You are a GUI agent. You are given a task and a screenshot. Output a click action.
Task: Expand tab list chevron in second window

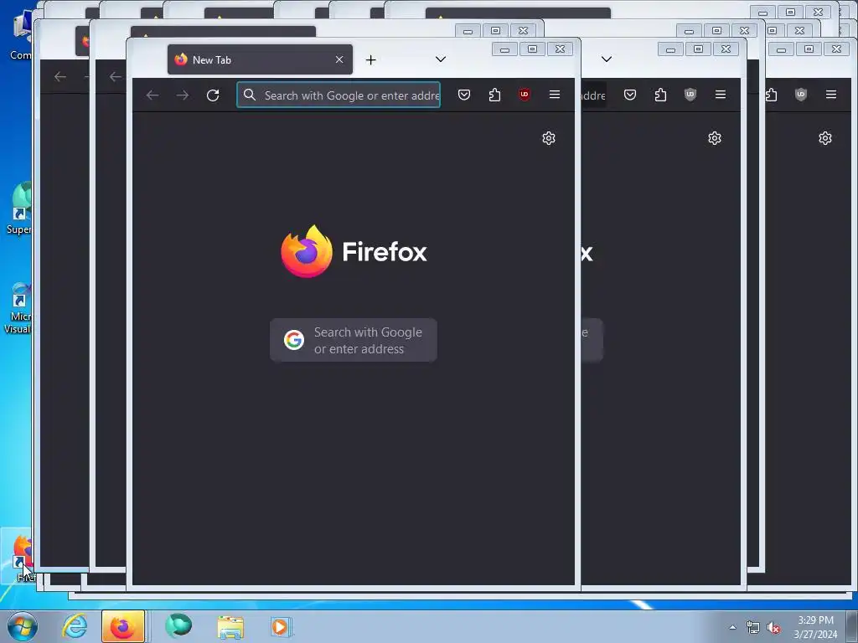point(607,59)
